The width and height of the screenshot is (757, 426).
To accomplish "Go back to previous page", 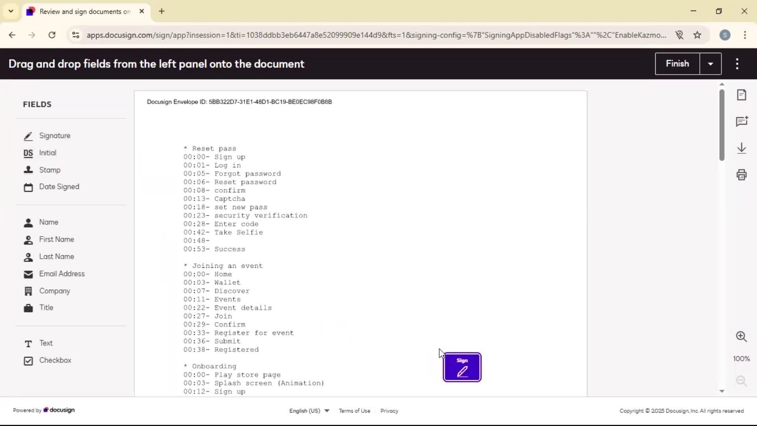I will tap(12, 35).
